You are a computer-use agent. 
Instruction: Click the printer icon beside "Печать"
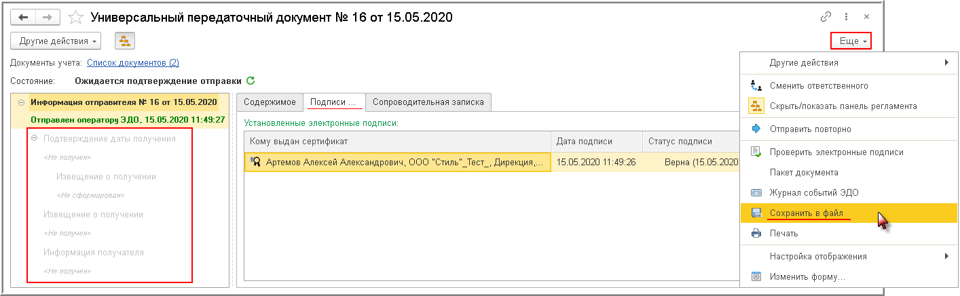tap(756, 234)
